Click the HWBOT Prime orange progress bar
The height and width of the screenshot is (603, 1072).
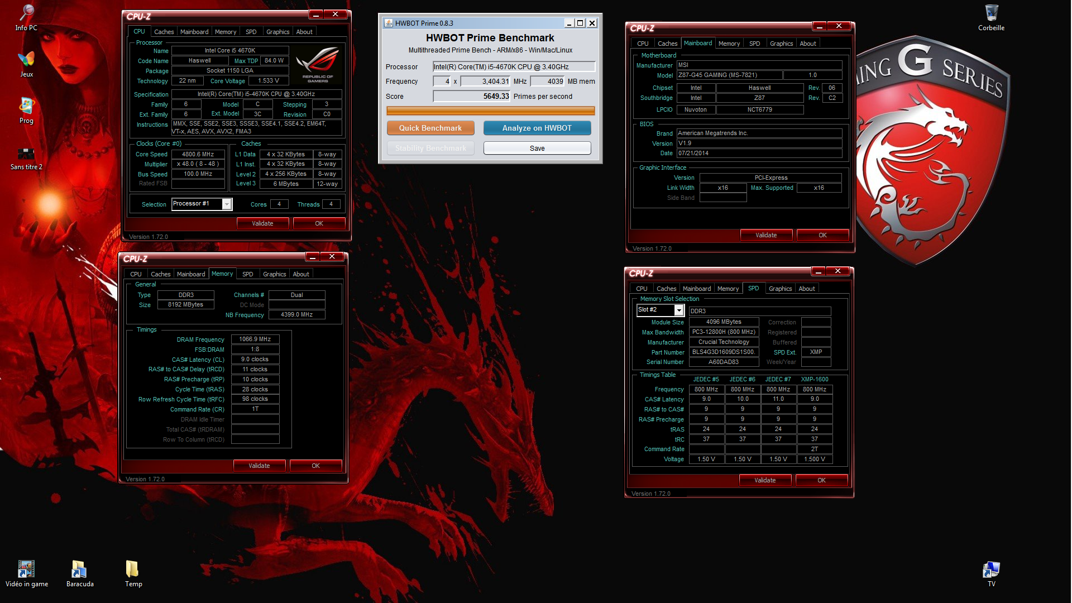(490, 111)
